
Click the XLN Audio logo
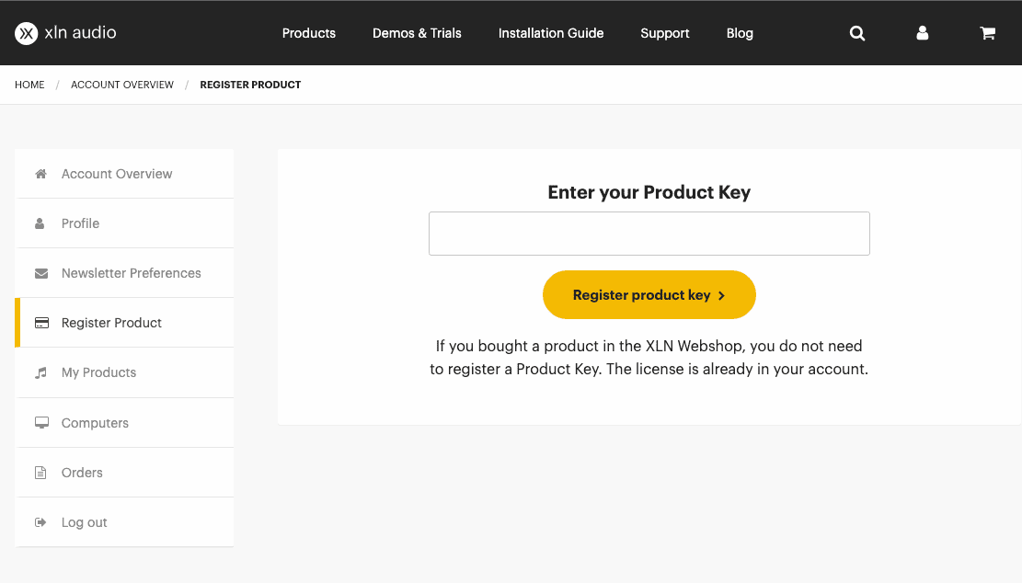tap(65, 33)
